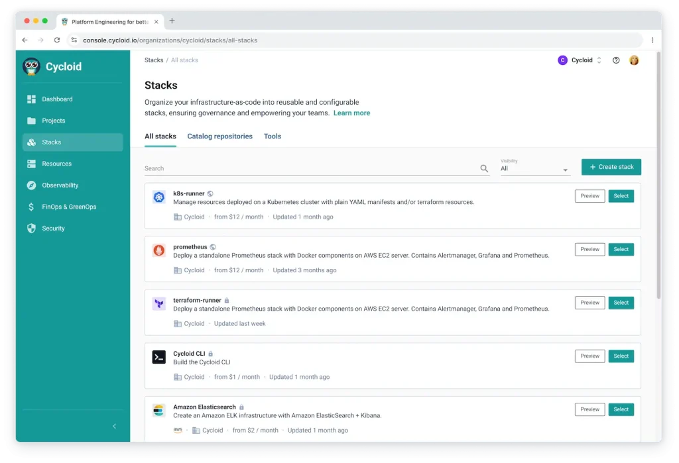This screenshot has width=679, height=463.
Task: Expand the Visibility dropdown
Action: pyautogui.click(x=534, y=169)
